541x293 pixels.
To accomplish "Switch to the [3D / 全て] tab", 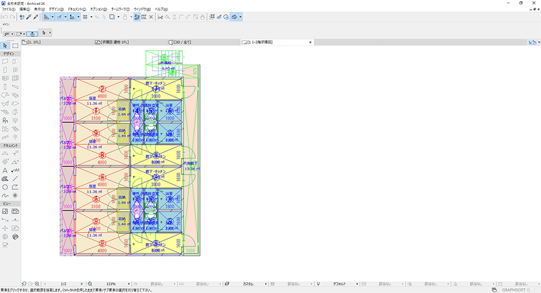I will (203, 42).
